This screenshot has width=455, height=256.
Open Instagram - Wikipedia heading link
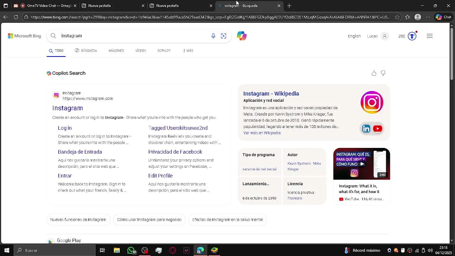[271, 94]
